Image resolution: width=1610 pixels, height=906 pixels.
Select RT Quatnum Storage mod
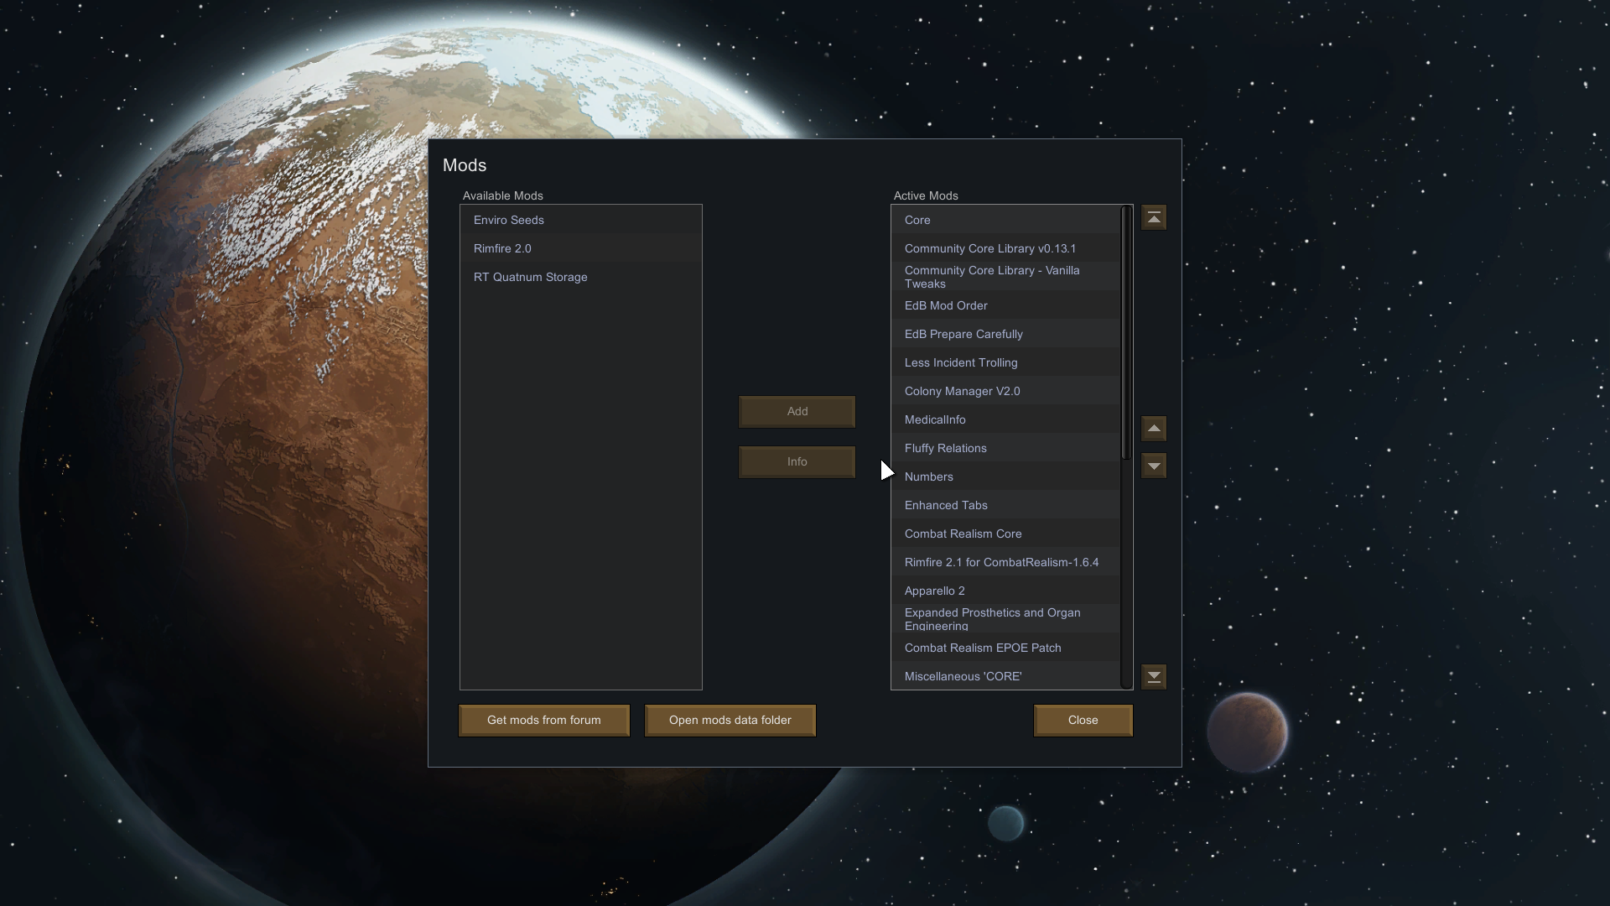click(x=530, y=275)
